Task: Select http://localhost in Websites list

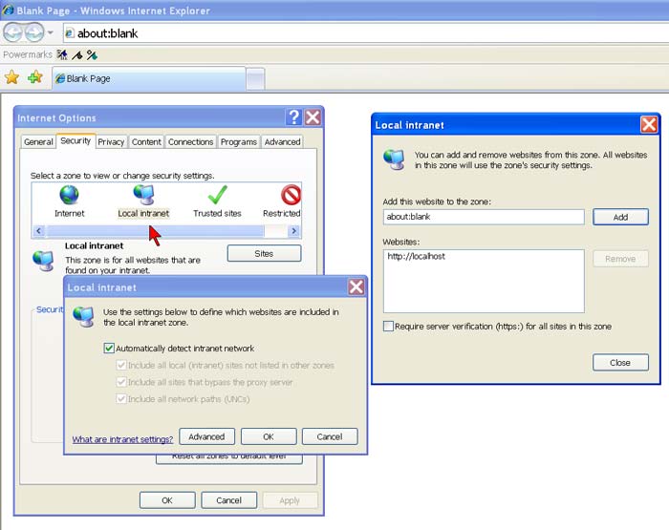Action: (x=416, y=256)
